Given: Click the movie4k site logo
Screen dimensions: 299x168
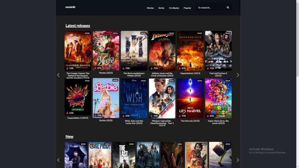Looking at the screenshot, I should point(70,7).
